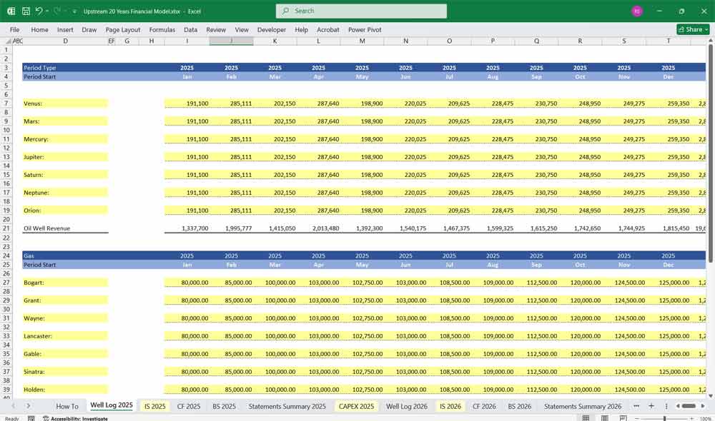Image resolution: width=715 pixels, height=421 pixels.
Task: Open the Draw ribbon tab
Action: pyautogui.click(x=89, y=29)
